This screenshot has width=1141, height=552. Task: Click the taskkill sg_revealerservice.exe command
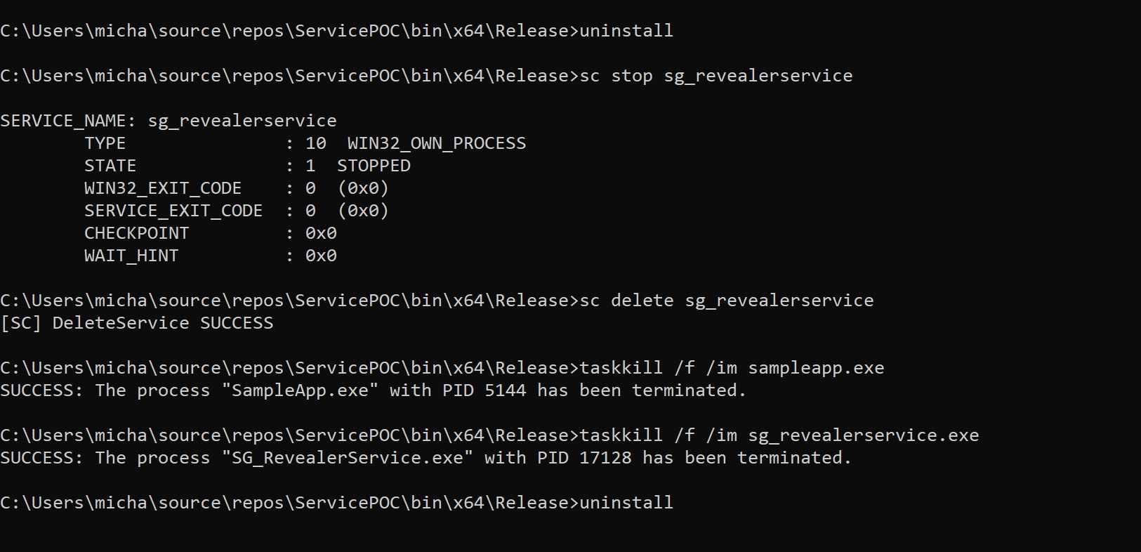click(x=779, y=435)
